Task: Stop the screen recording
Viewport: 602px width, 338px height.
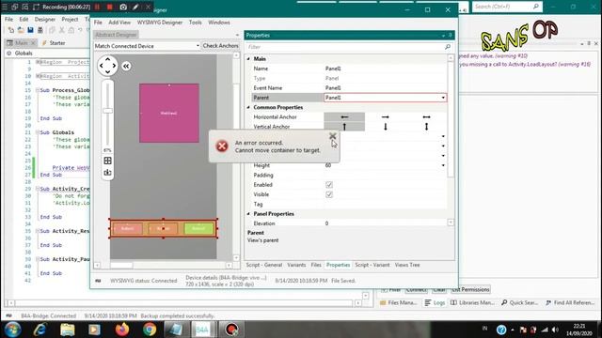Action: (x=110, y=7)
